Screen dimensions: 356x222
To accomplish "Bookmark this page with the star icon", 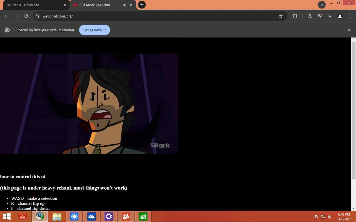I will pos(281,16).
